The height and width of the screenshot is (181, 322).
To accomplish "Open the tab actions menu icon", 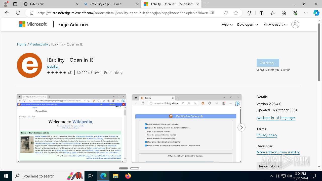I will (15, 4).
